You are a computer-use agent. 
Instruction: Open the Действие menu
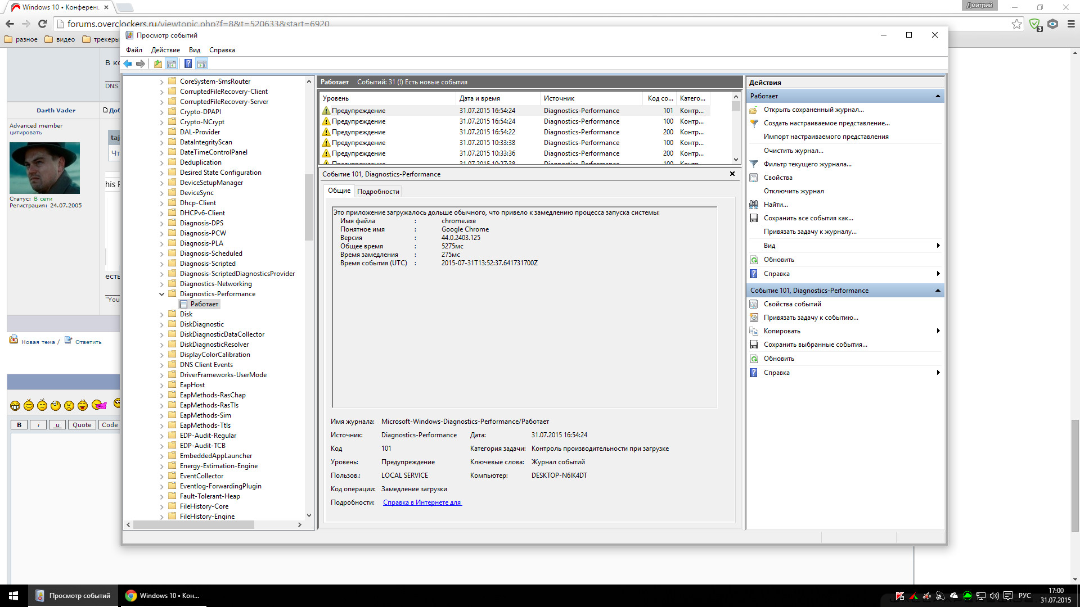pos(165,50)
